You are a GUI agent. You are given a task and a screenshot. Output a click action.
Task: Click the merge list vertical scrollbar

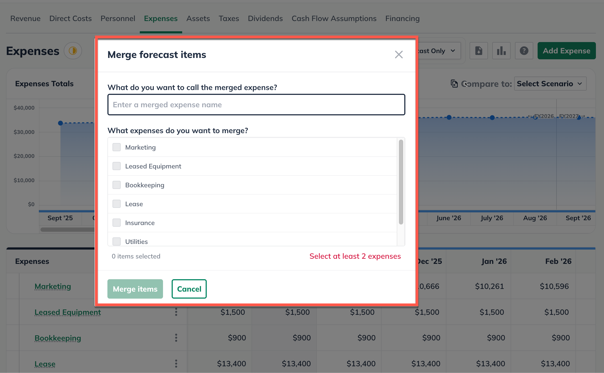(401, 182)
